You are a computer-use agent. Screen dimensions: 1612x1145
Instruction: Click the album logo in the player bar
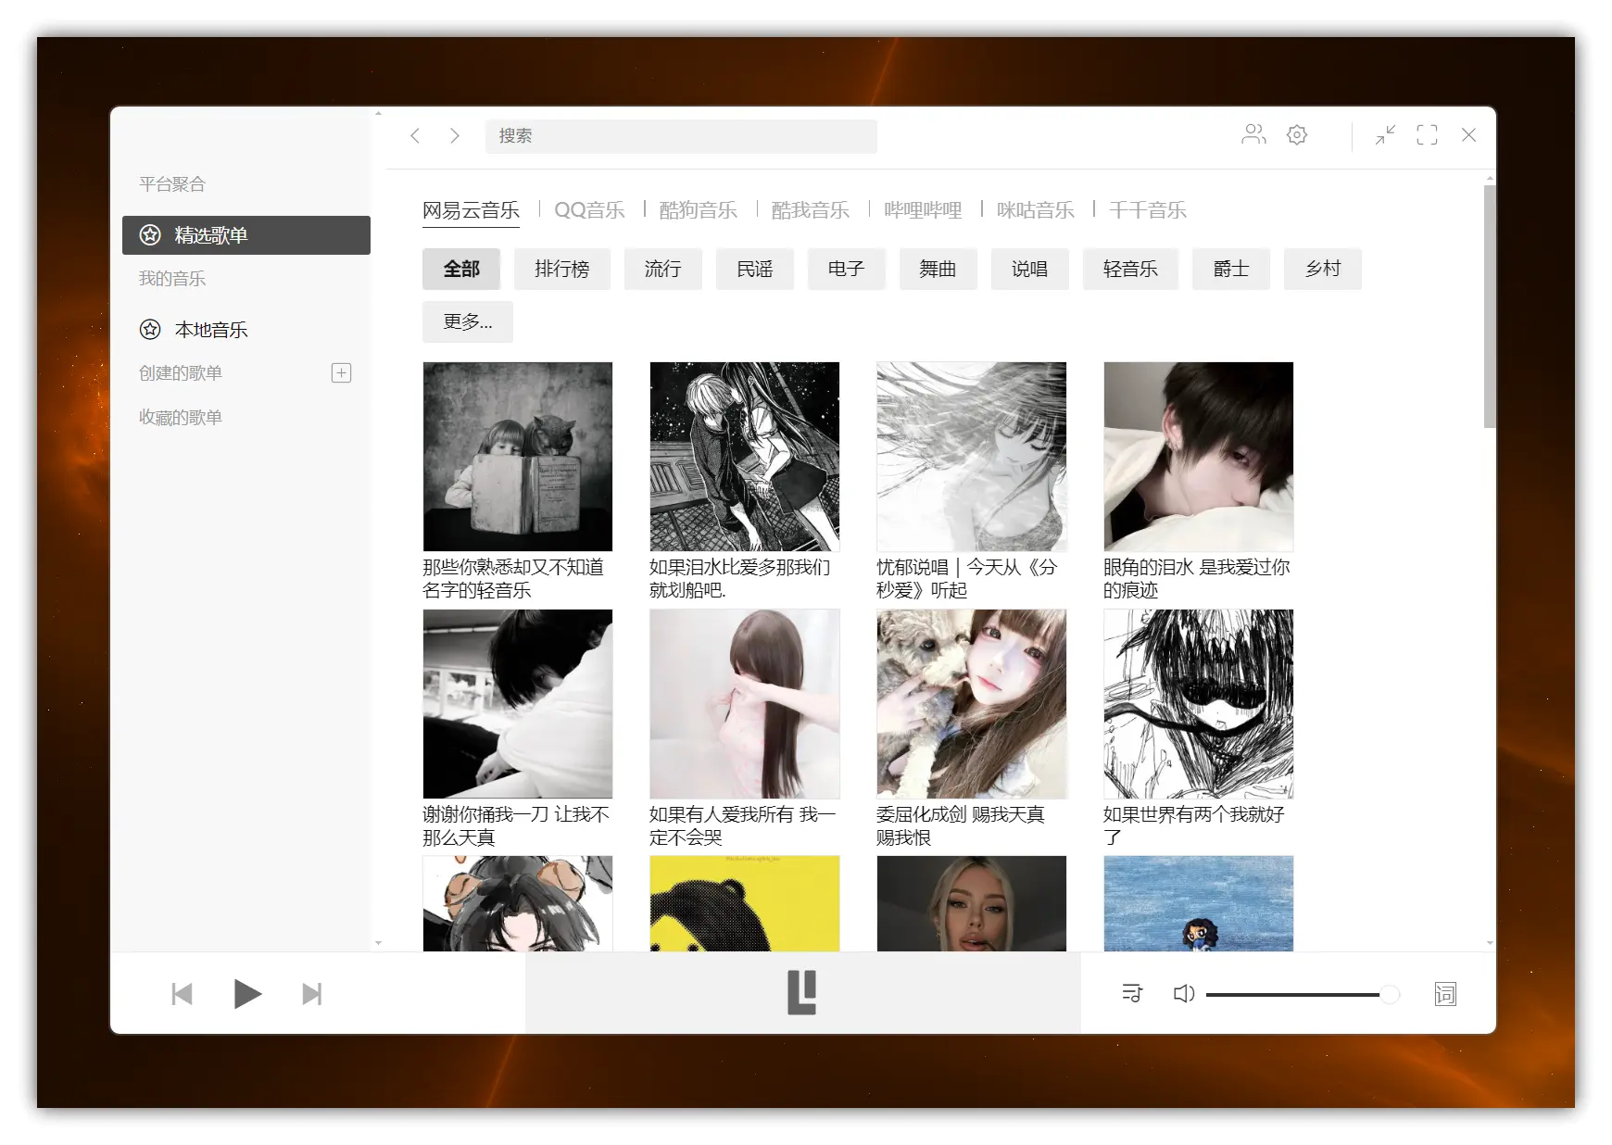802,992
